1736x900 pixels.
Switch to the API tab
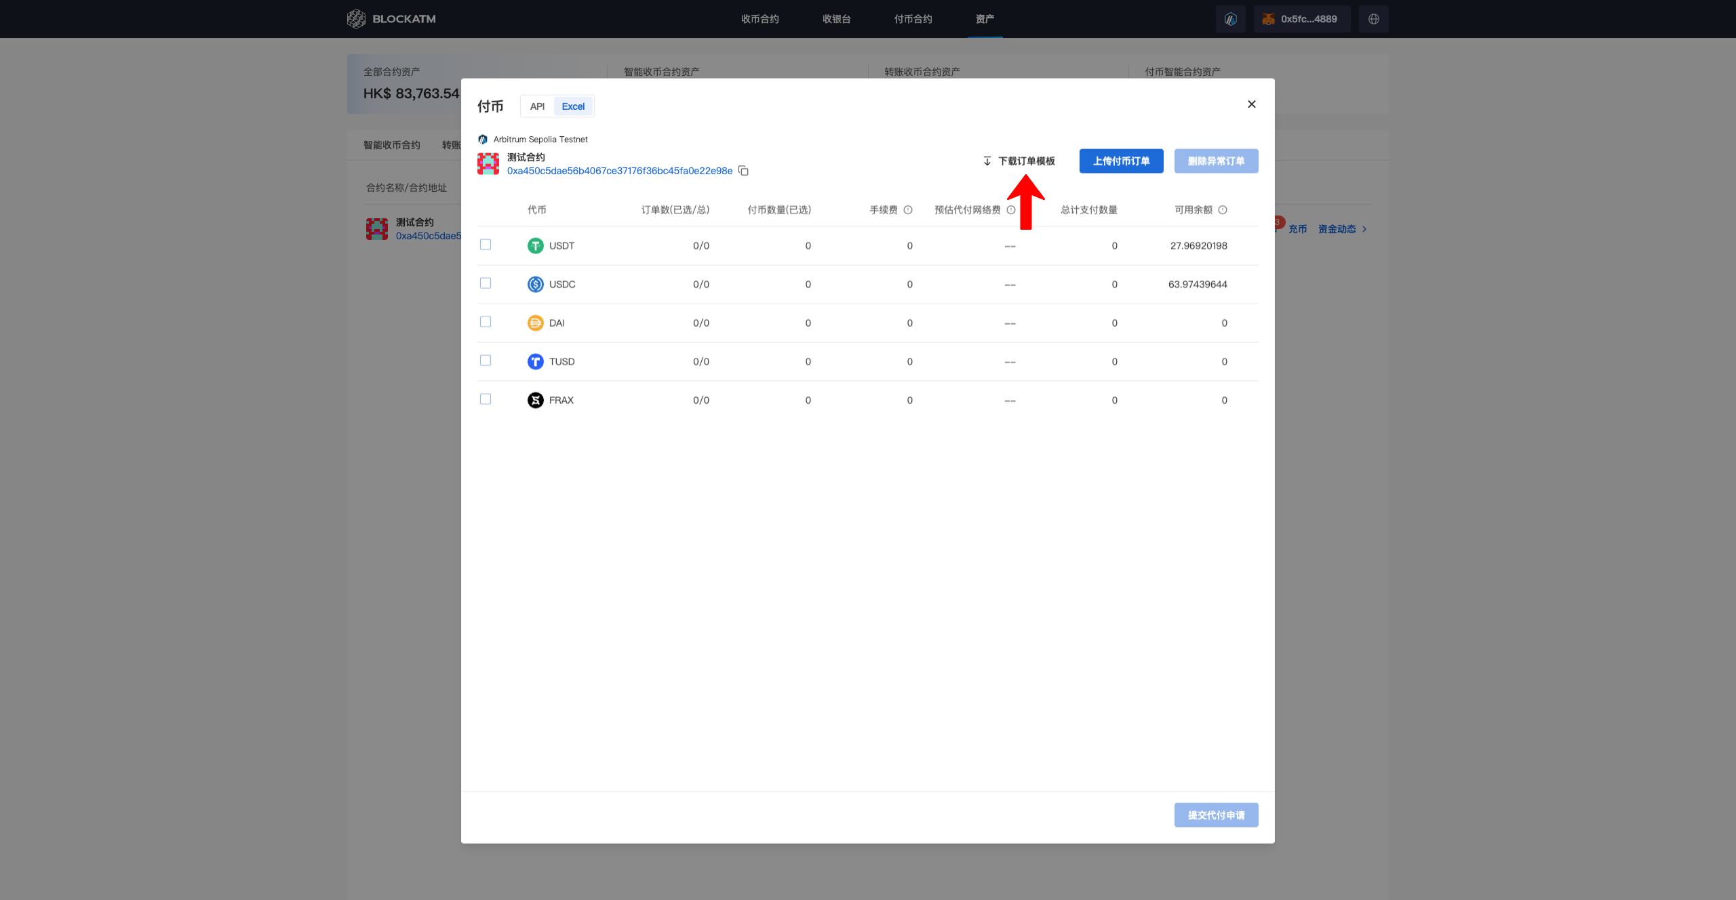(x=537, y=106)
